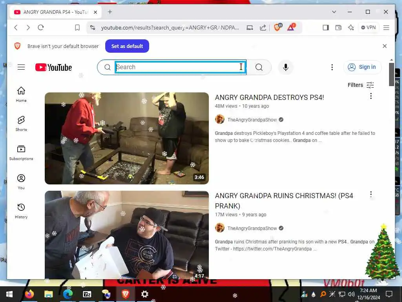Close the ANGRY GRANDPA PS4 tab

click(95, 12)
